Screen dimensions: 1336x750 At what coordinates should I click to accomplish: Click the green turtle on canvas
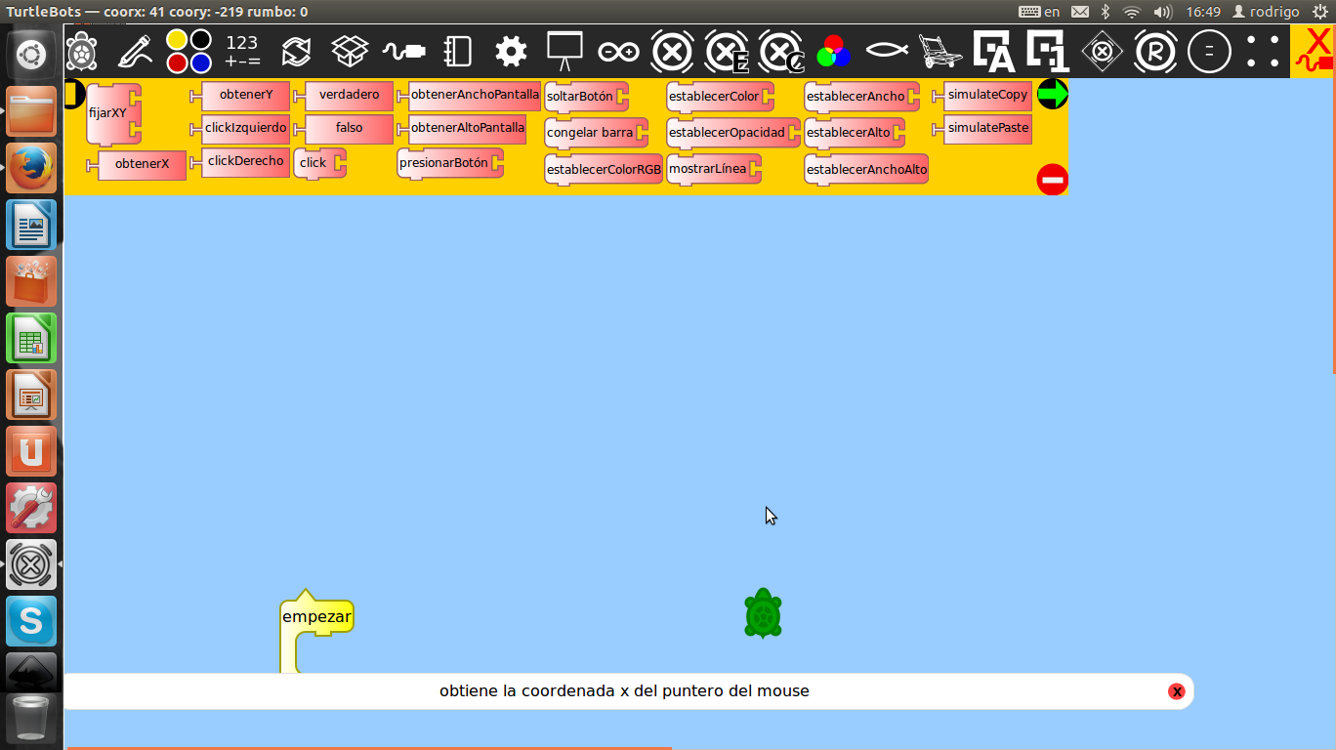(x=763, y=613)
